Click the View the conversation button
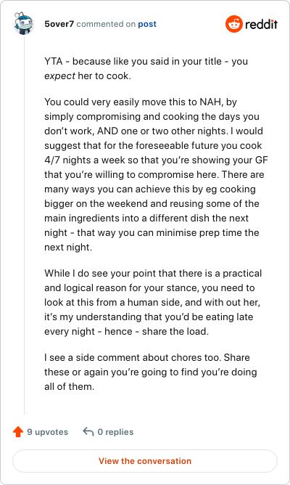The height and width of the screenshot is (485, 290). click(x=145, y=461)
